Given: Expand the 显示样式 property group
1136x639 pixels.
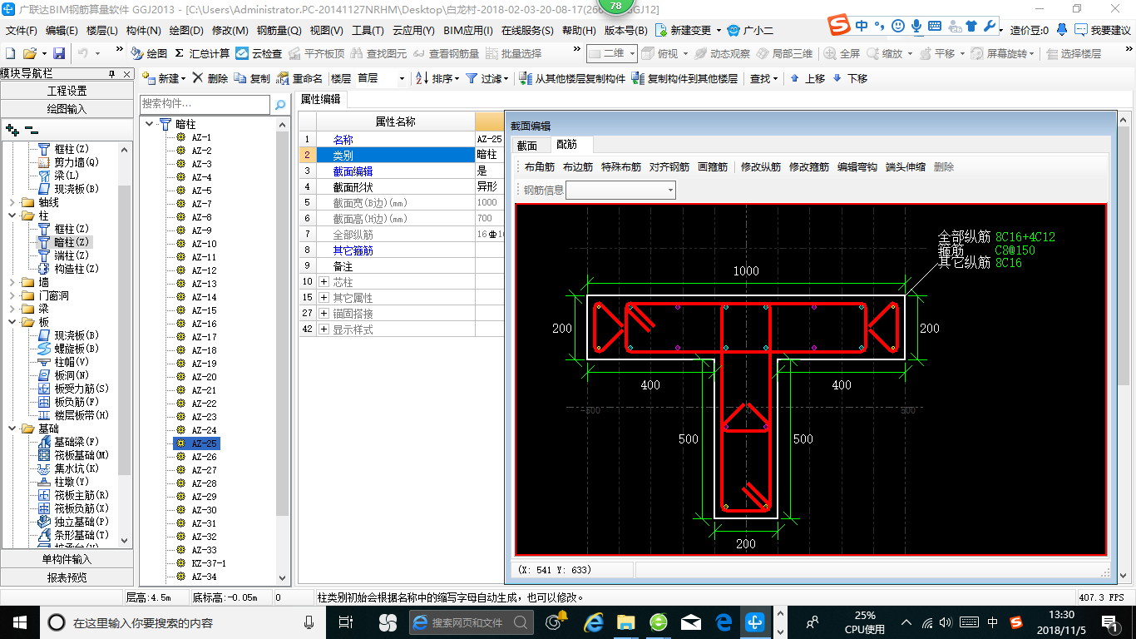Looking at the screenshot, I should pos(324,329).
